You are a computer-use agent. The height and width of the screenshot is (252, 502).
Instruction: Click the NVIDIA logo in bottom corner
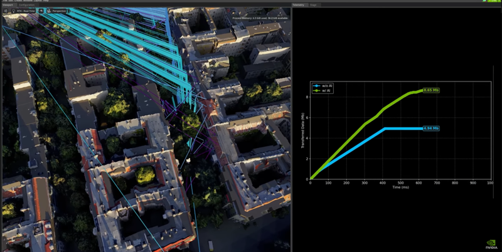[491, 244]
